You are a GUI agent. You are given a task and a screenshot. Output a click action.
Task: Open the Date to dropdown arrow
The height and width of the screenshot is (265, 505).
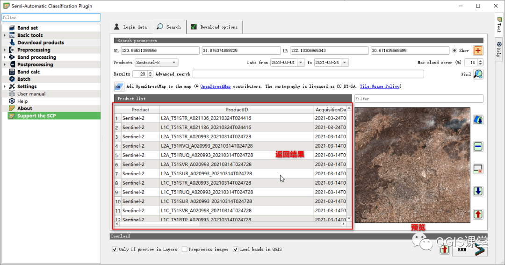tap(345, 63)
